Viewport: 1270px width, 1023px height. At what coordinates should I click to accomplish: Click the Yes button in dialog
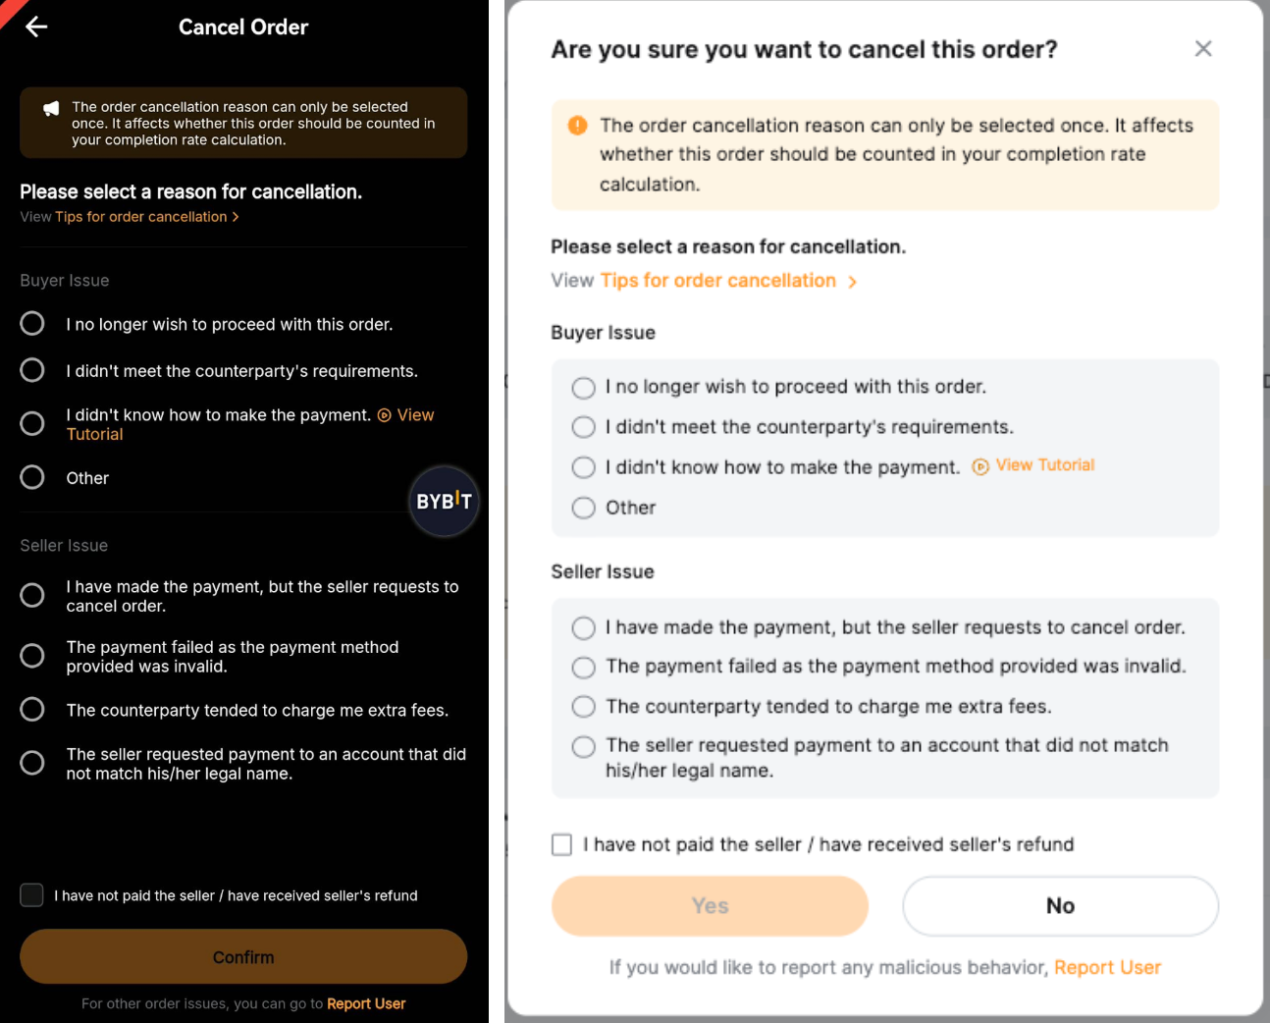710,906
